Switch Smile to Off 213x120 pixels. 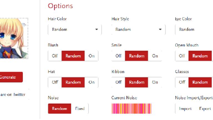pyautogui.click(x=118, y=56)
